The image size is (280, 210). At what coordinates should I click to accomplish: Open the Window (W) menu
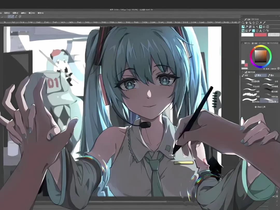pyautogui.click(x=32, y=13)
